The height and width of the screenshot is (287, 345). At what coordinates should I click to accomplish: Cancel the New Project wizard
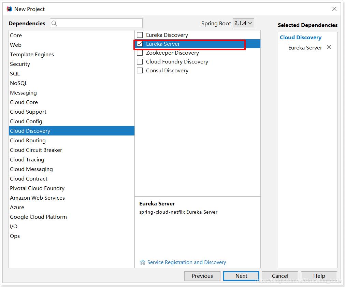(x=280, y=276)
